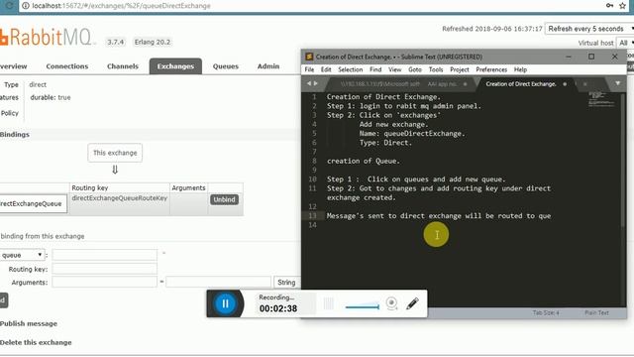Select the pencil annotation tool in recorder
Screen dimensions: 634x357
(412, 303)
